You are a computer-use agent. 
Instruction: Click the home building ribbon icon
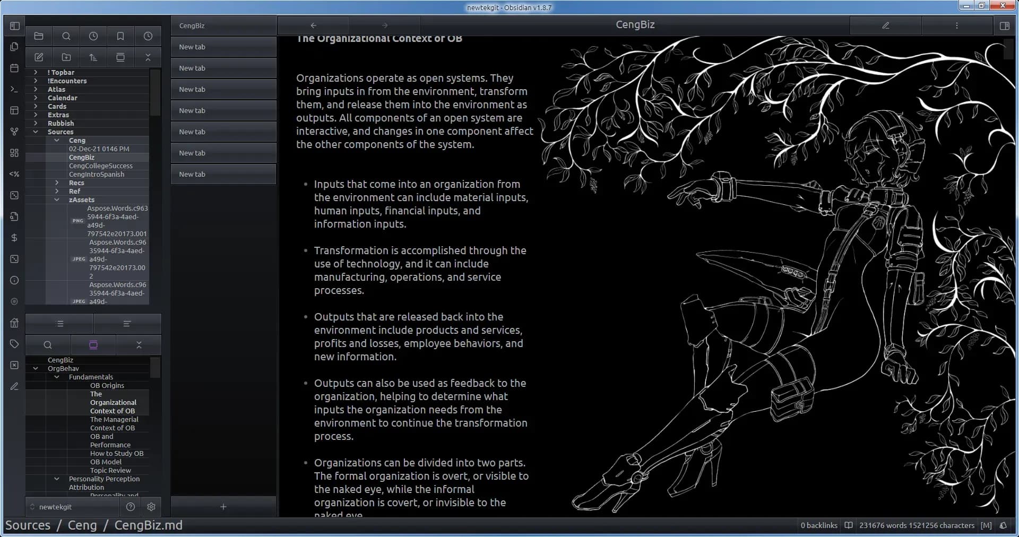tap(14, 323)
